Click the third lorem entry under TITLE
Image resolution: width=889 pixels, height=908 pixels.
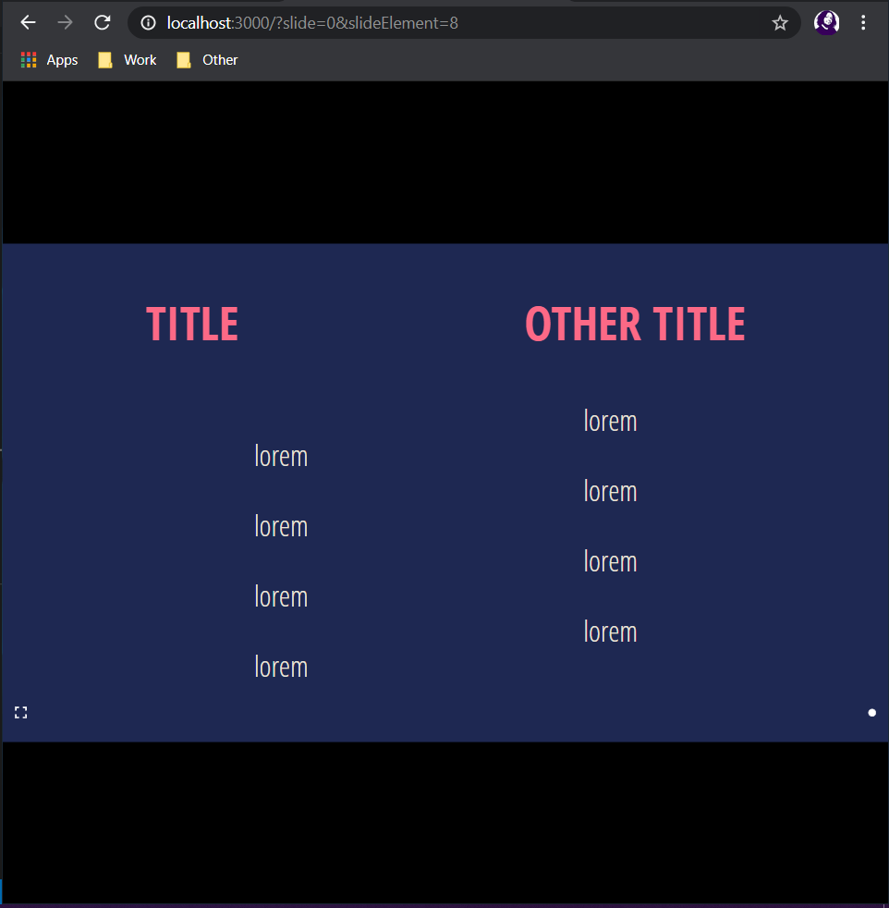pos(281,596)
